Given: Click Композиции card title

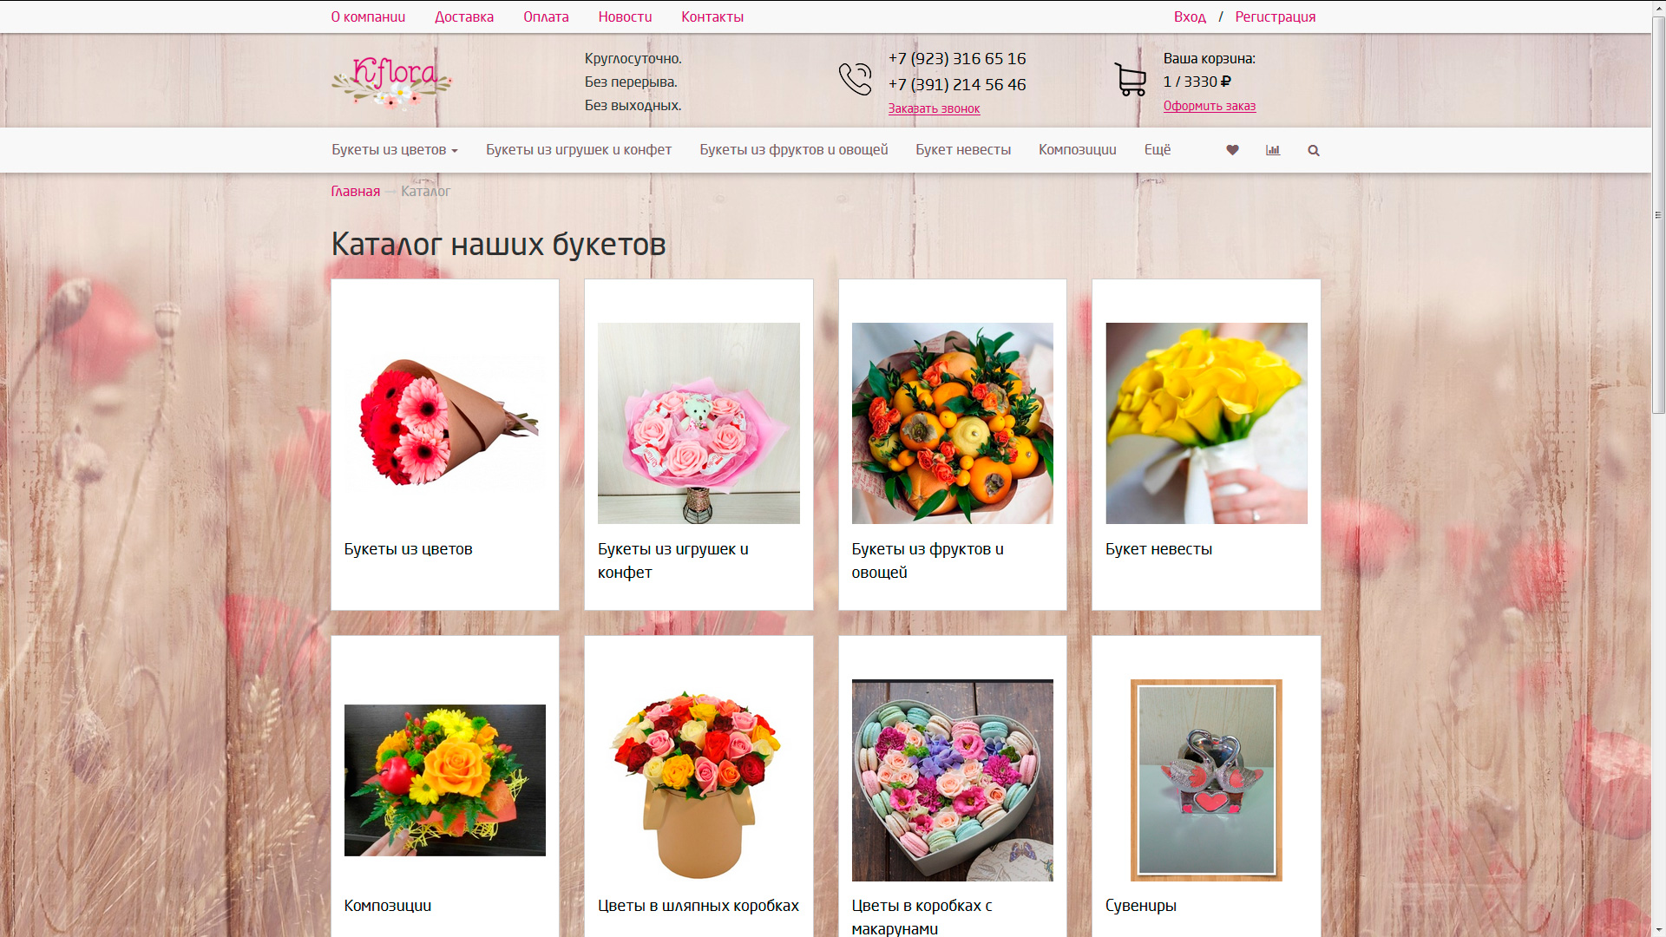Looking at the screenshot, I should point(387,906).
